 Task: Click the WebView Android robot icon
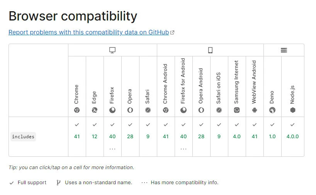click(255, 110)
